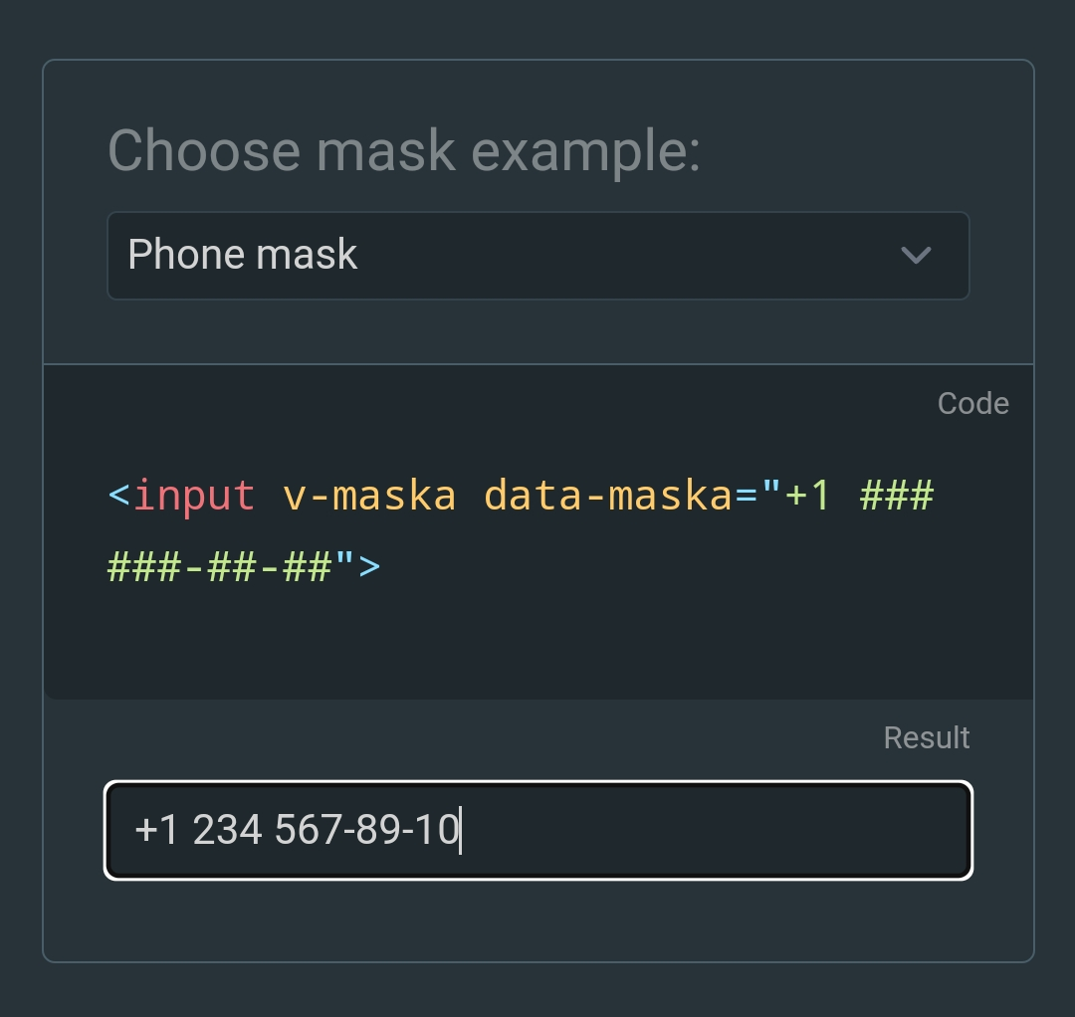Image resolution: width=1075 pixels, height=1017 pixels.
Task: Click the v-maska attribute in code
Action: (x=369, y=497)
